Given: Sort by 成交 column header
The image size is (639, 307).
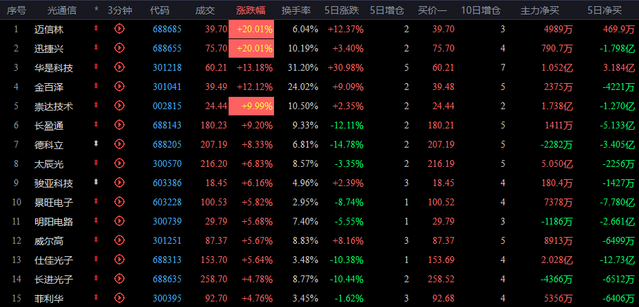Looking at the screenshot, I should (205, 10).
